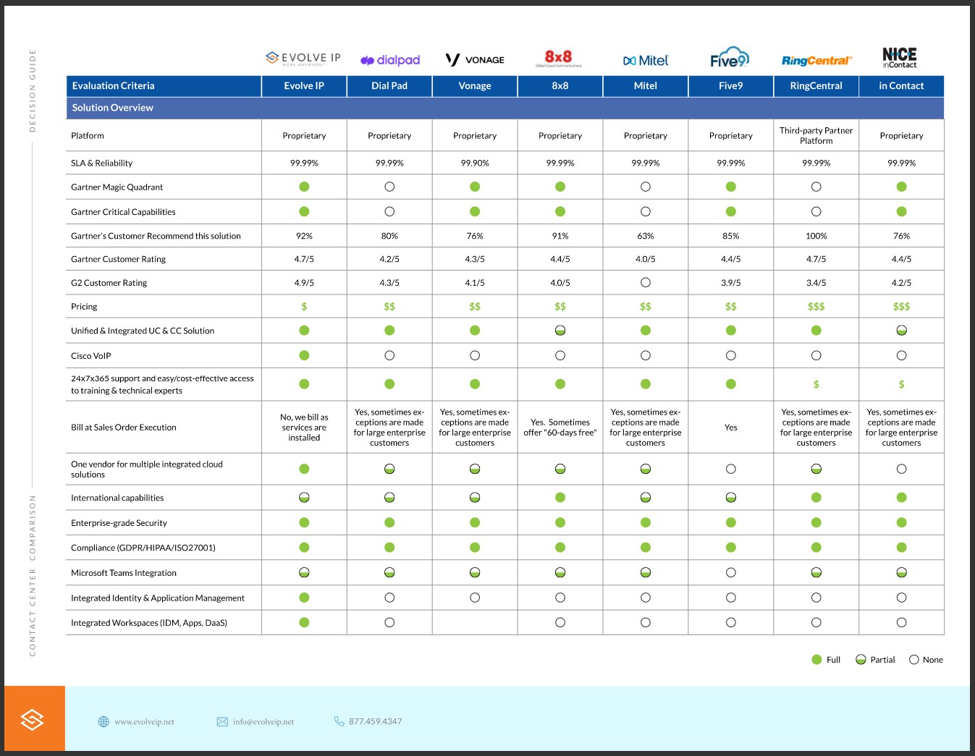Click the single $ pricing for Evolve IP

304,307
